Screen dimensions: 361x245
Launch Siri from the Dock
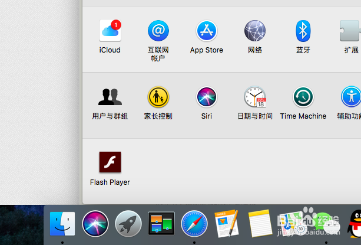pos(95,224)
